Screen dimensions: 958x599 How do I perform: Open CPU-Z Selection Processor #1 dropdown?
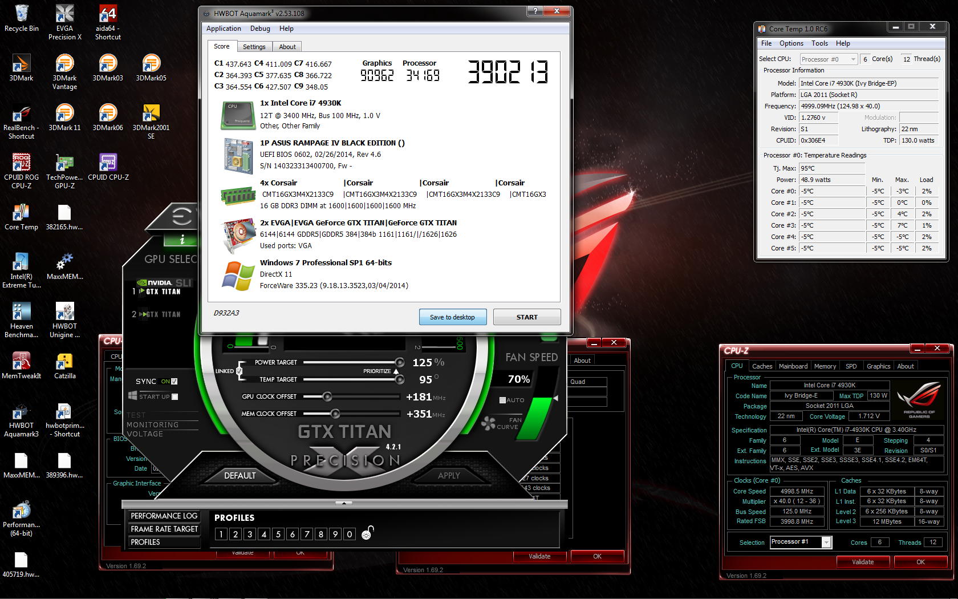click(x=801, y=542)
